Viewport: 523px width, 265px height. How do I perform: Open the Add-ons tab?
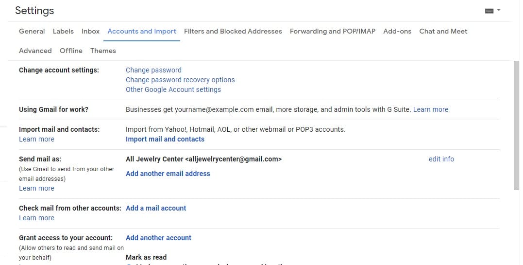point(397,32)
